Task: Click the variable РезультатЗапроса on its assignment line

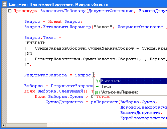Action: point(45,75)
